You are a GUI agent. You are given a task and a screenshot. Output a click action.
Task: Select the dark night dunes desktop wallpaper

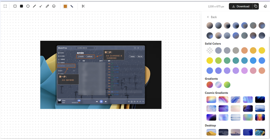coord(223,132)
